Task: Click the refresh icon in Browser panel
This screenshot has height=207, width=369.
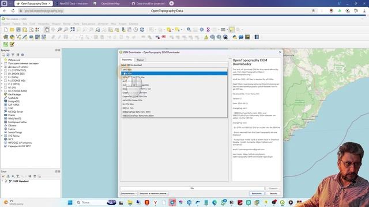Action: pos(8,55)
